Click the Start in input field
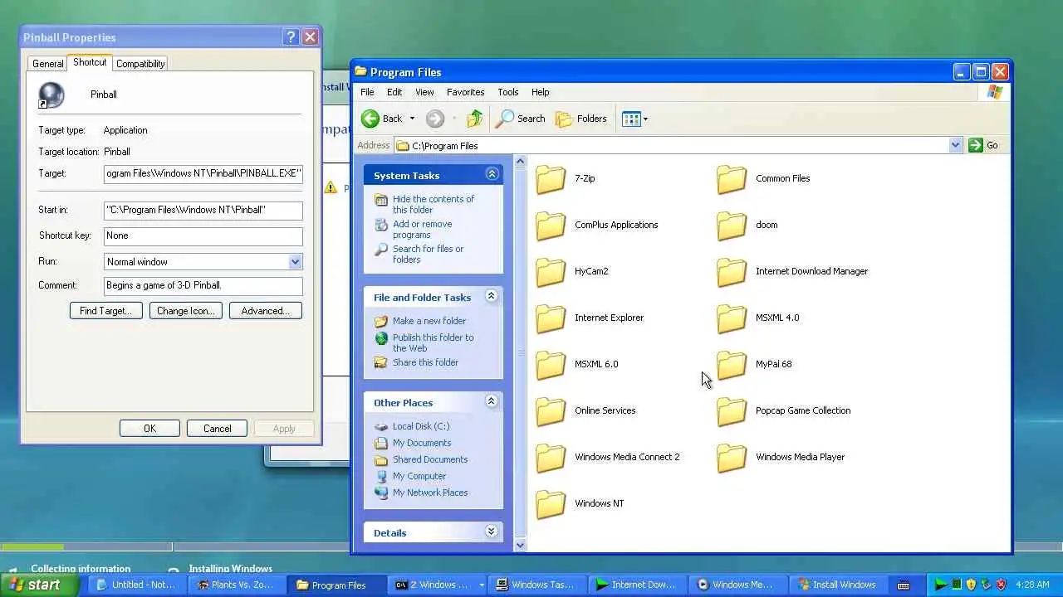Viewport: 1063px width, 597px height. click(x=203, y=210)
